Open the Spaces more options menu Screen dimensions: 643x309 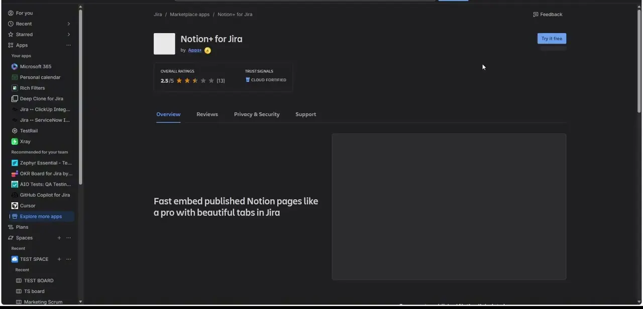pyautogui.click(x=69, y=238)
